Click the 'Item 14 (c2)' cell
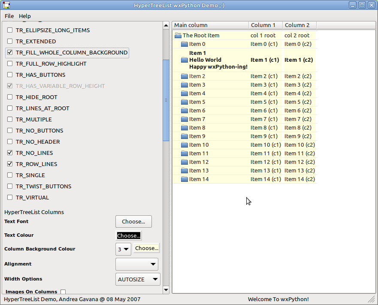Viewport: 378px width, 305px height. click(x=299, y=179)
